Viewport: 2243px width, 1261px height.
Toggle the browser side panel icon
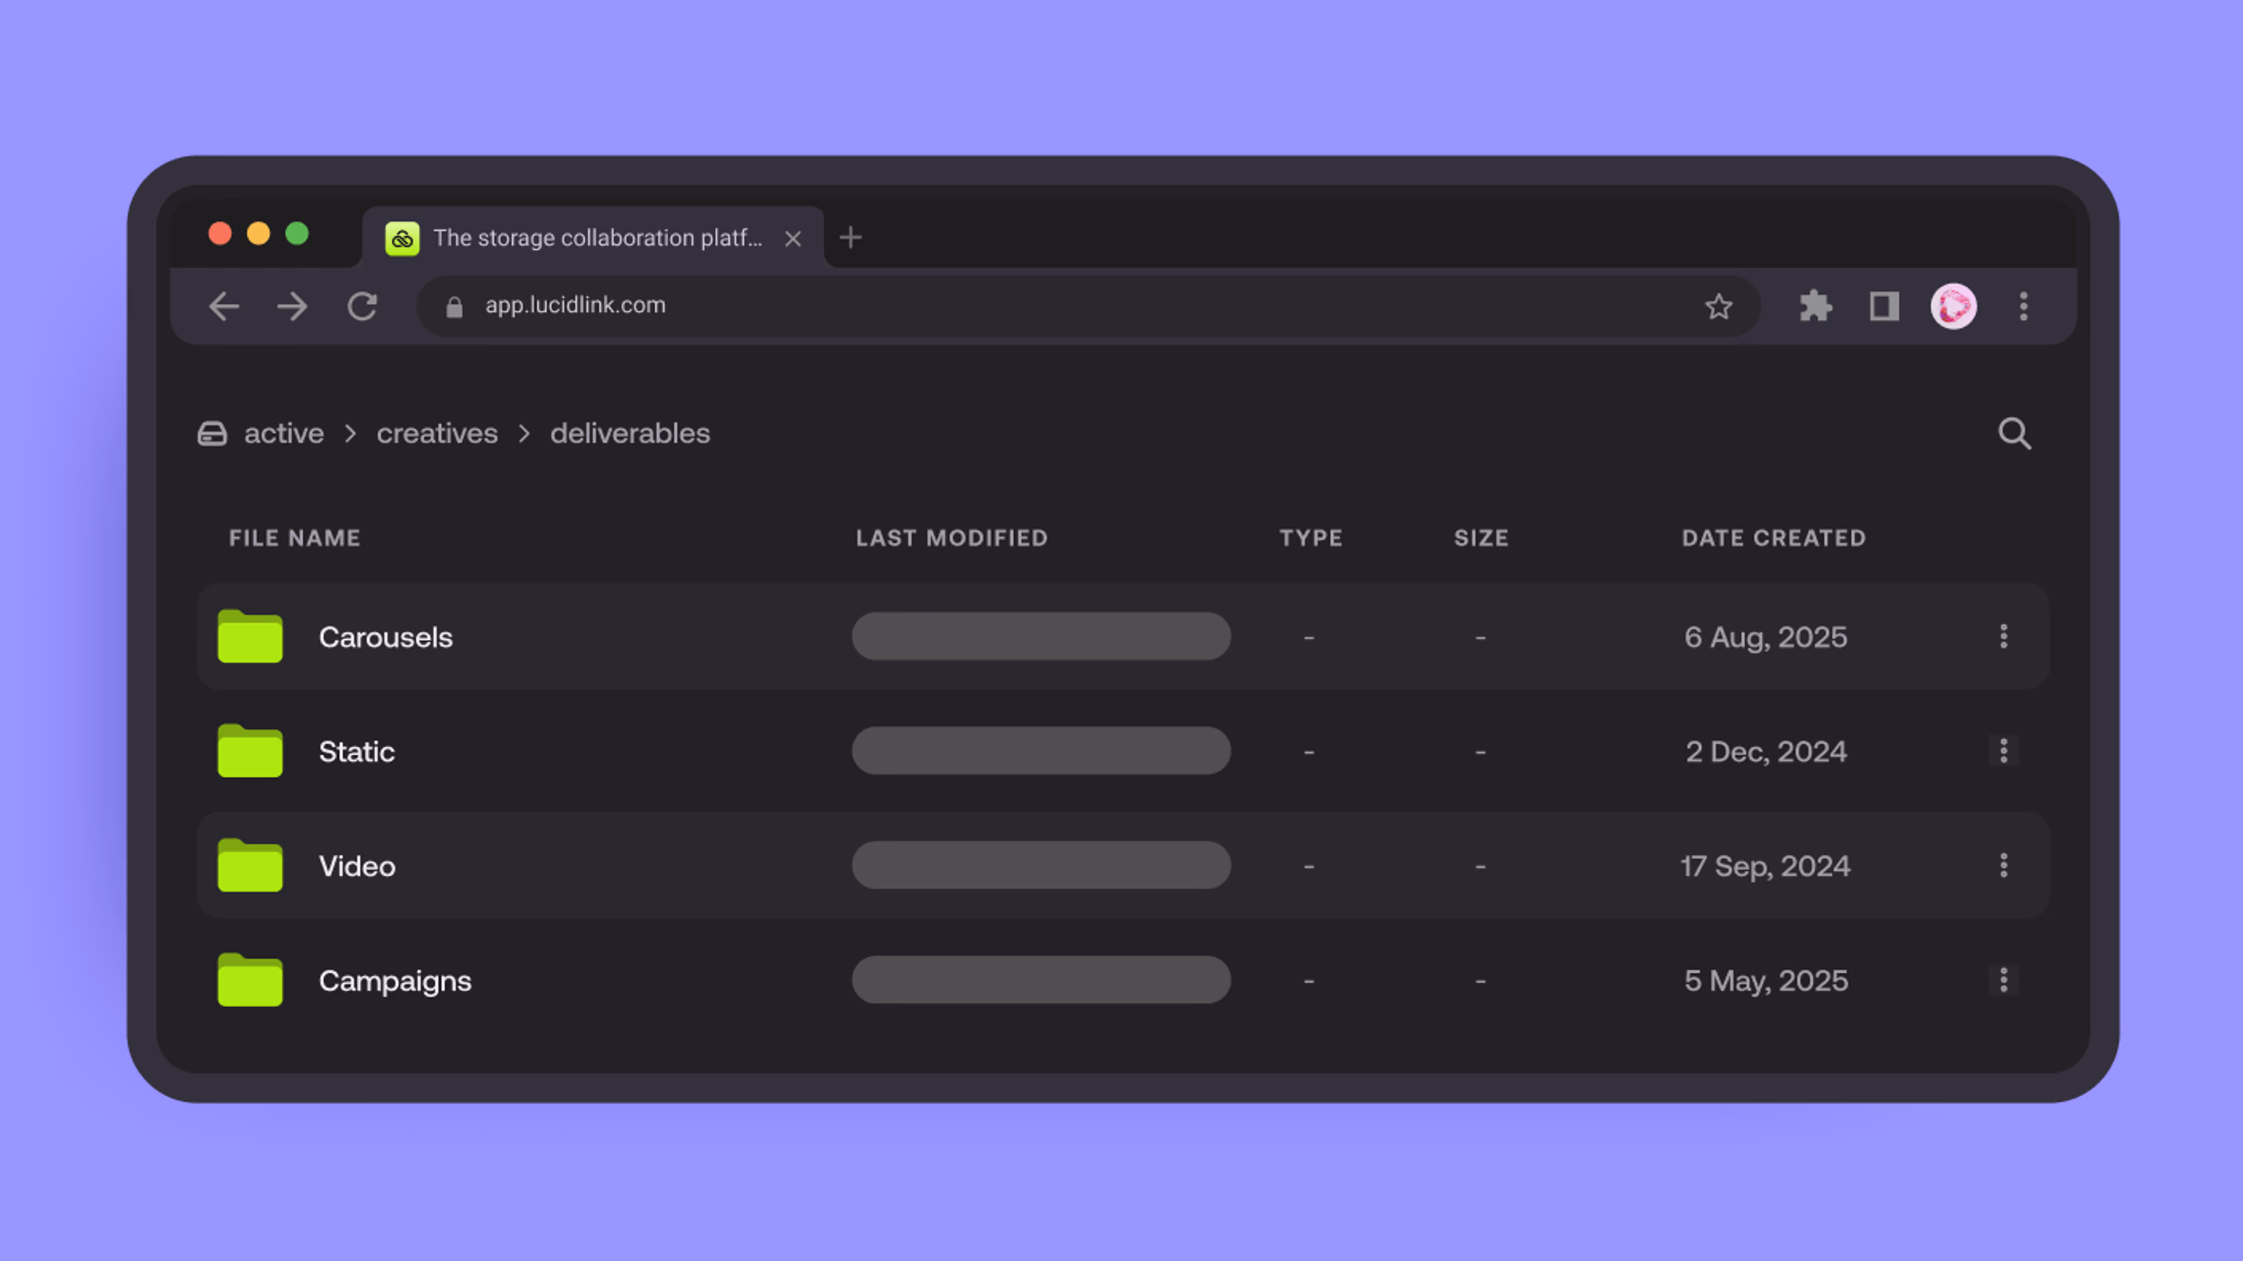(x=1884, y=306)
